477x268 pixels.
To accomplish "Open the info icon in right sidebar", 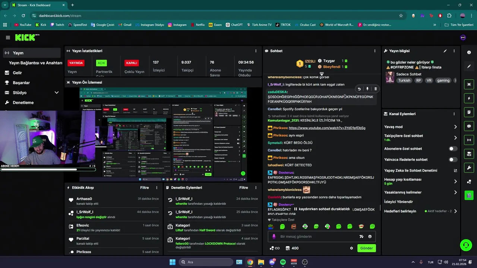I will (x=469, y=52).
